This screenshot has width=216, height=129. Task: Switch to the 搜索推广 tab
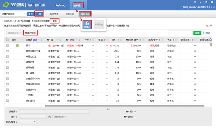[78, 5]
